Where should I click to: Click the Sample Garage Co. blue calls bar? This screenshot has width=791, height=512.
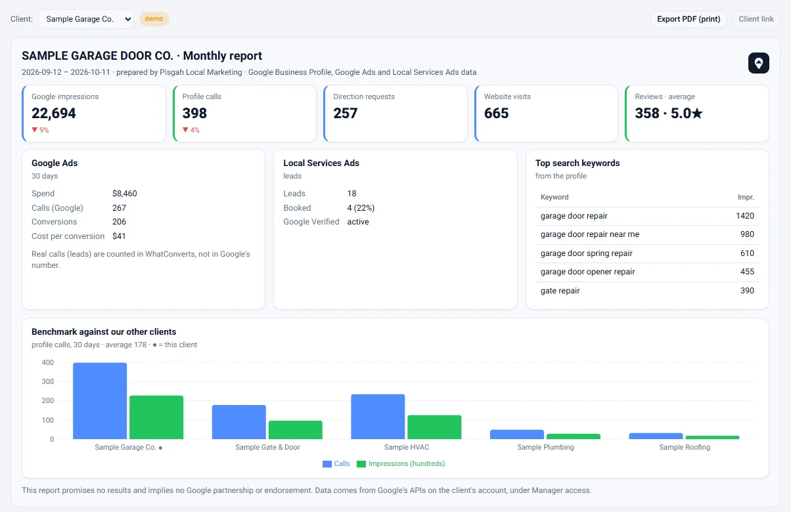click(x=100, y=401)
